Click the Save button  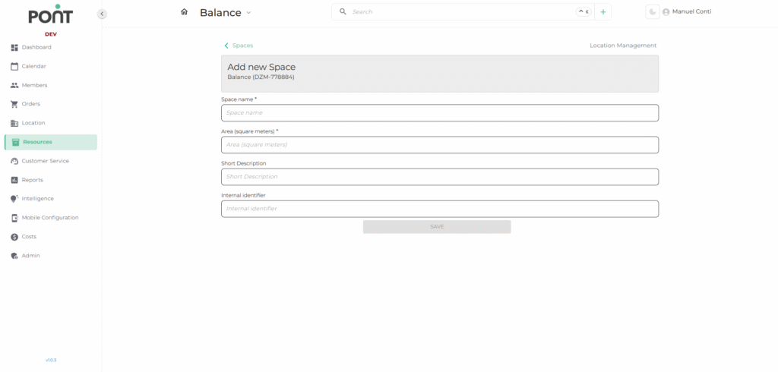(437, 227)
